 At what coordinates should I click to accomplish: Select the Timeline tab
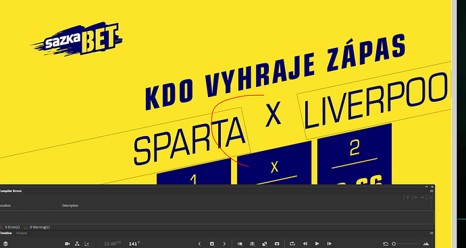click(x=6, y=233)
